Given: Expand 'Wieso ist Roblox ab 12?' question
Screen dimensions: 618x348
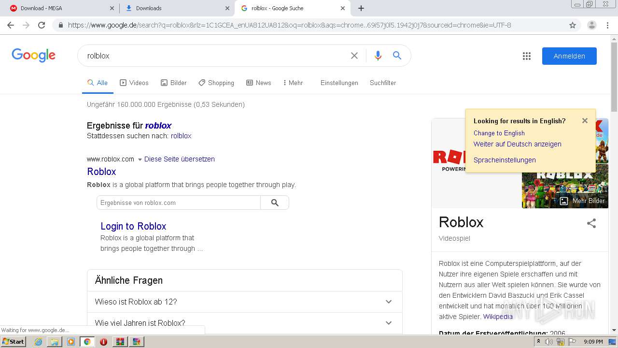Looking at the screenshot, I should pyautogui.click(x=245, y=302).
